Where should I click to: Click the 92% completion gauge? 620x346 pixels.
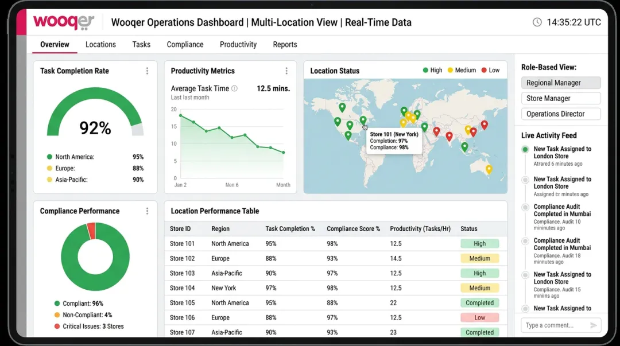coord(95,112)
